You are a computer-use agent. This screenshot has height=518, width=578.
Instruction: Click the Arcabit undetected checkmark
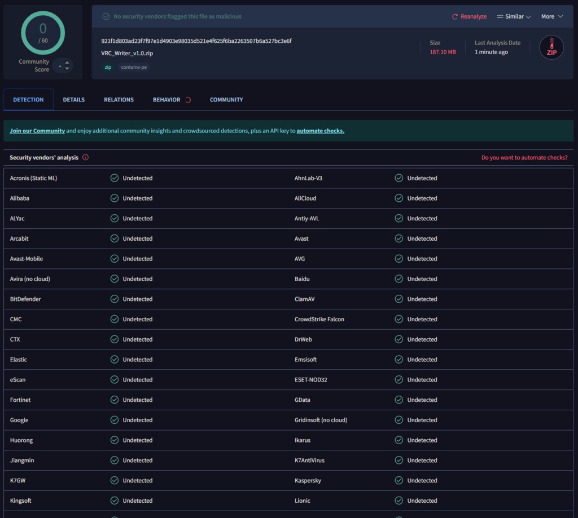click(x=115, y=238)
